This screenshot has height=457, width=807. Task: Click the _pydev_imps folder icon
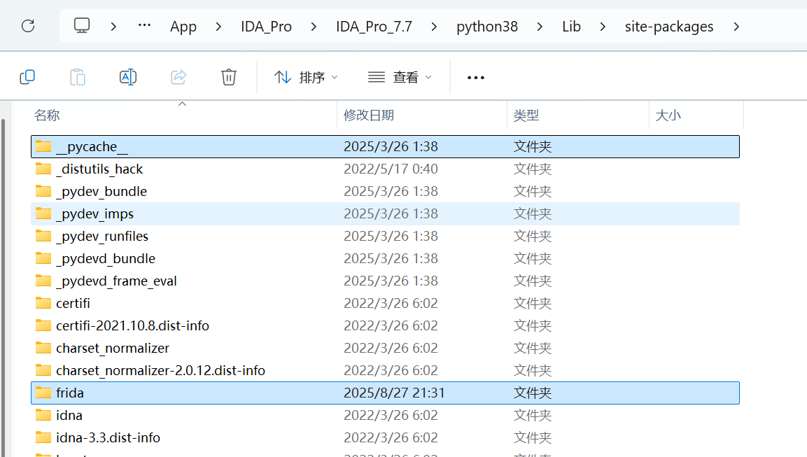click(x=43, y=213)
